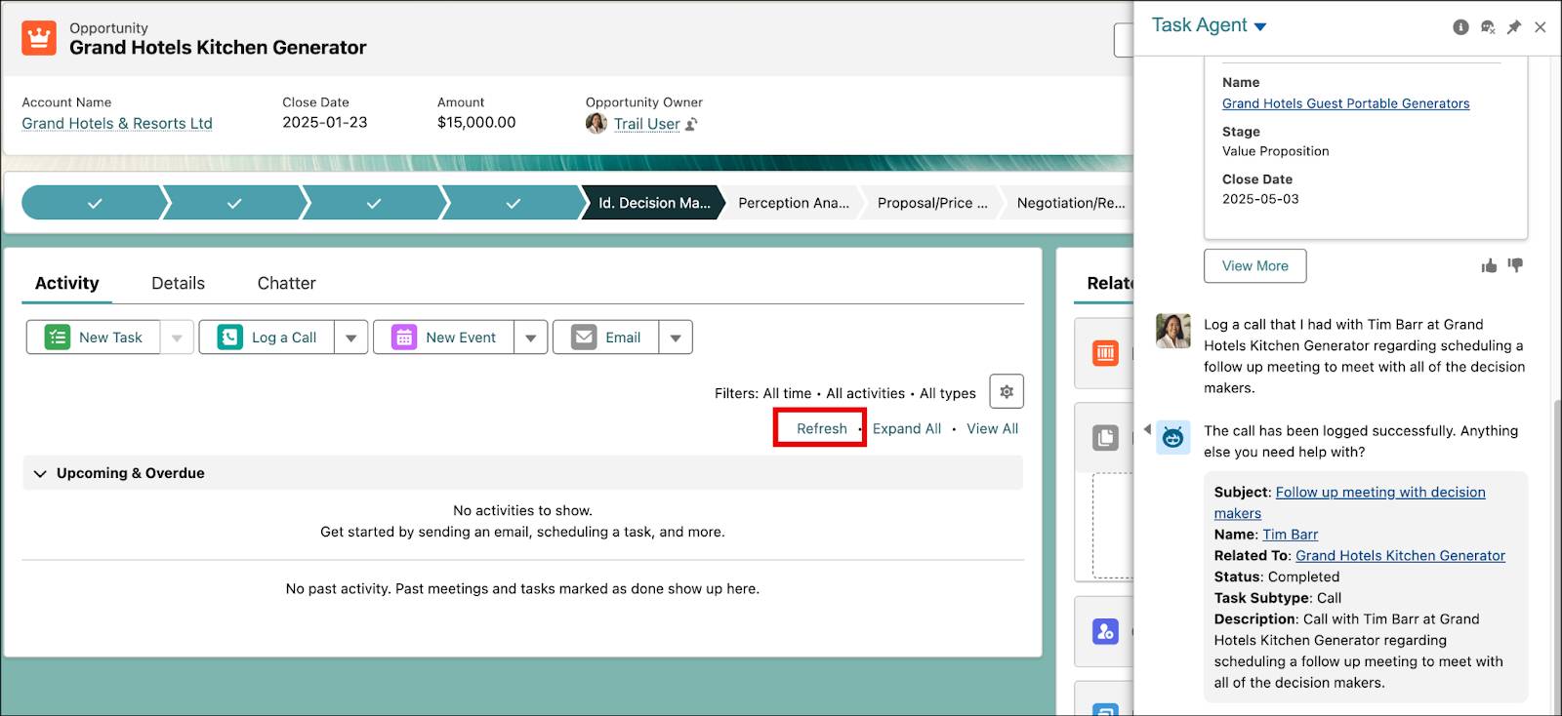The width and height of the screenshot is (1562, 716).
Task: Open the Email dropdown arrow
Action: 676,338
